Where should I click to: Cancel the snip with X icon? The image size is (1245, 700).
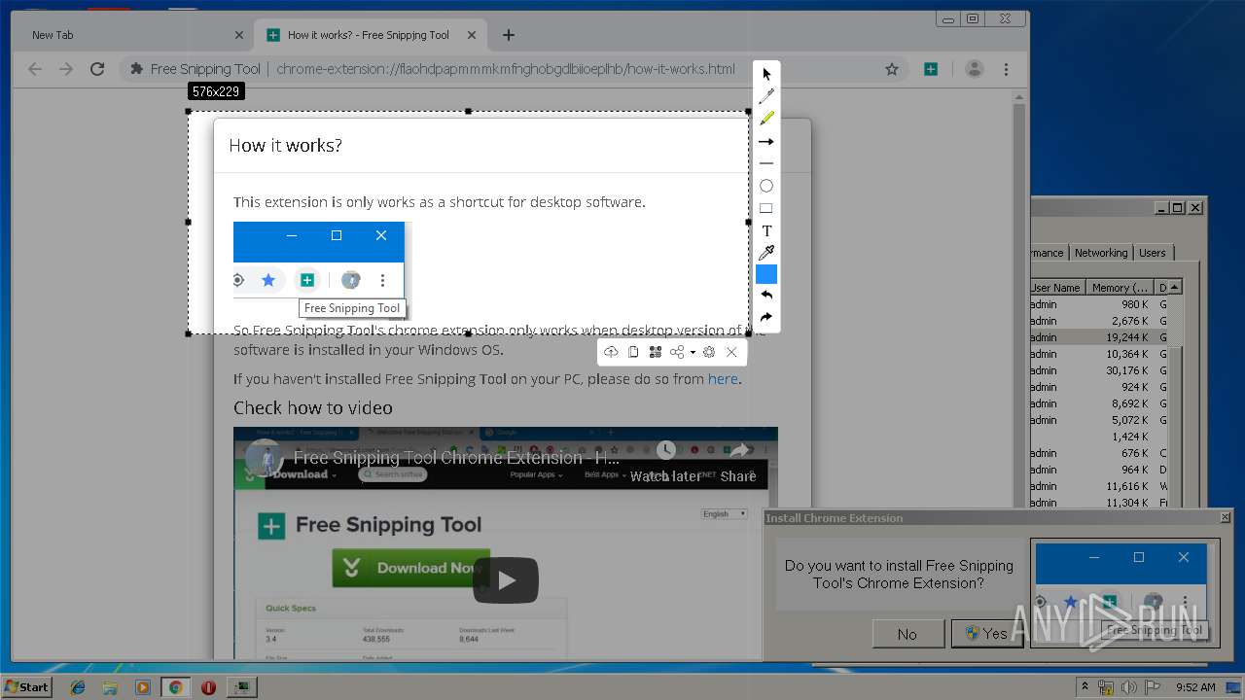(x=731, y=352)
